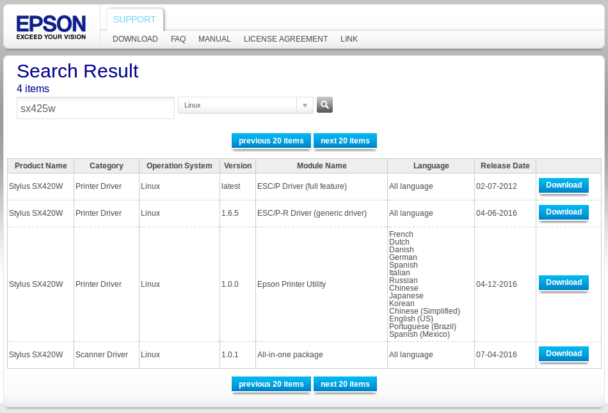Screen dimensions: 608x413
Task: Open the MANUAL menu item
Action: click(x=214, y=39)
